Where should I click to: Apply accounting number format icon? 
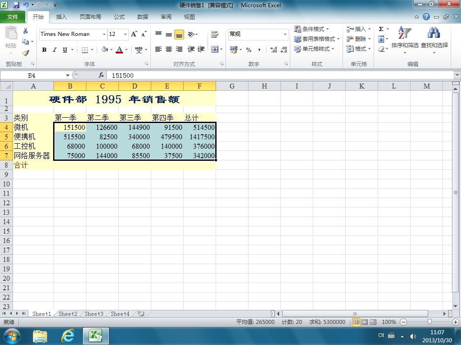coord(234,49)
